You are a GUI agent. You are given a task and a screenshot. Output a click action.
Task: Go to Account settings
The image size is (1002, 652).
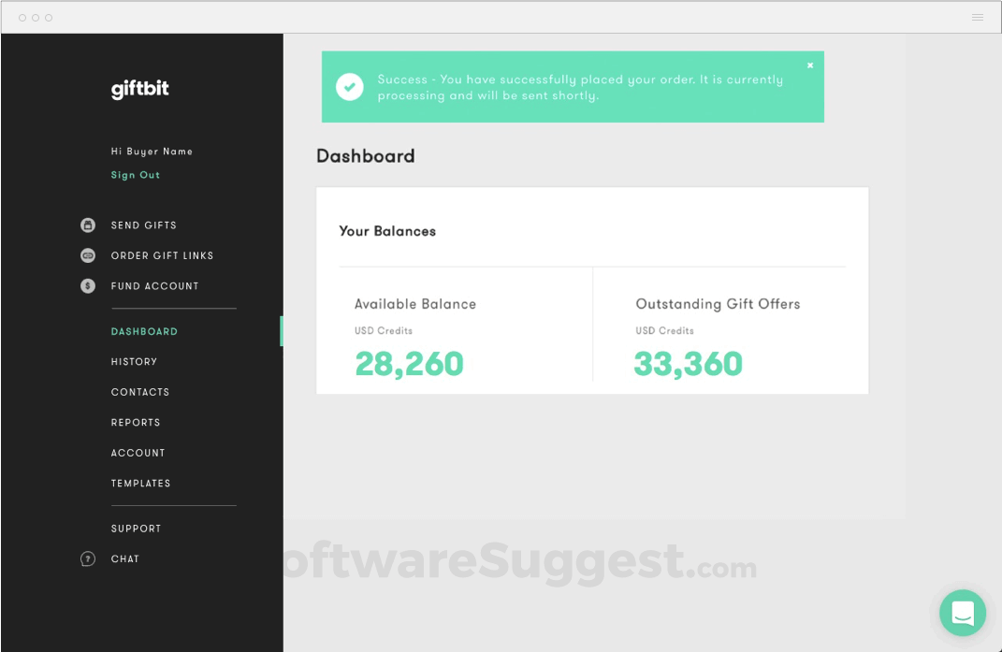coord(138,453)
